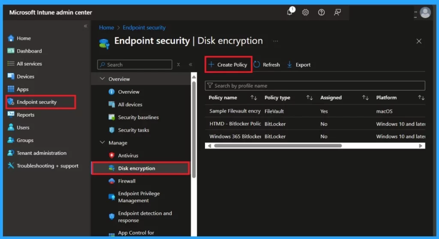Screen dimensions: 439x239
Task: Sort by Assigned column arrows
Action: pyautogui.click(x=365, y=97)
